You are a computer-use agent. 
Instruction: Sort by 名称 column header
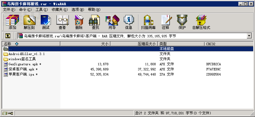tap(31, 44)
